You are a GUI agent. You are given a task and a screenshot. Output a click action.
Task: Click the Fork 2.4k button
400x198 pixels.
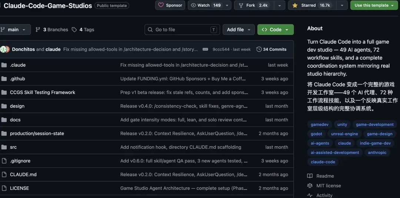coord(254,5)
